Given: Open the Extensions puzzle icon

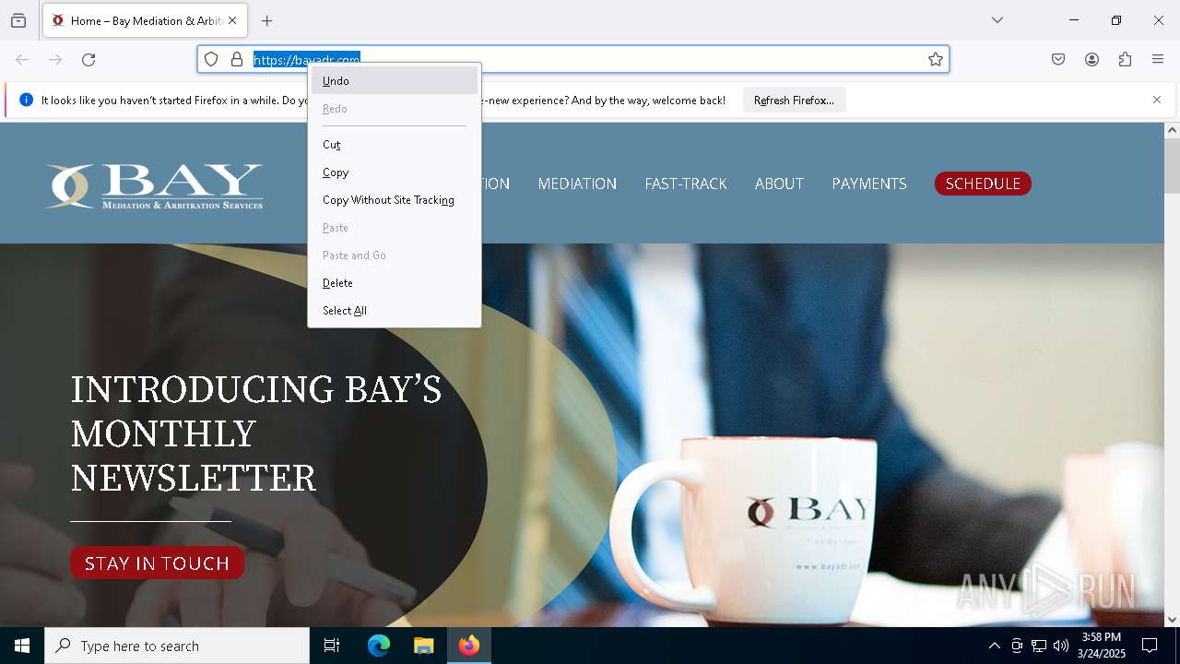Looking at the screenshot, I should click(1125, 59).
